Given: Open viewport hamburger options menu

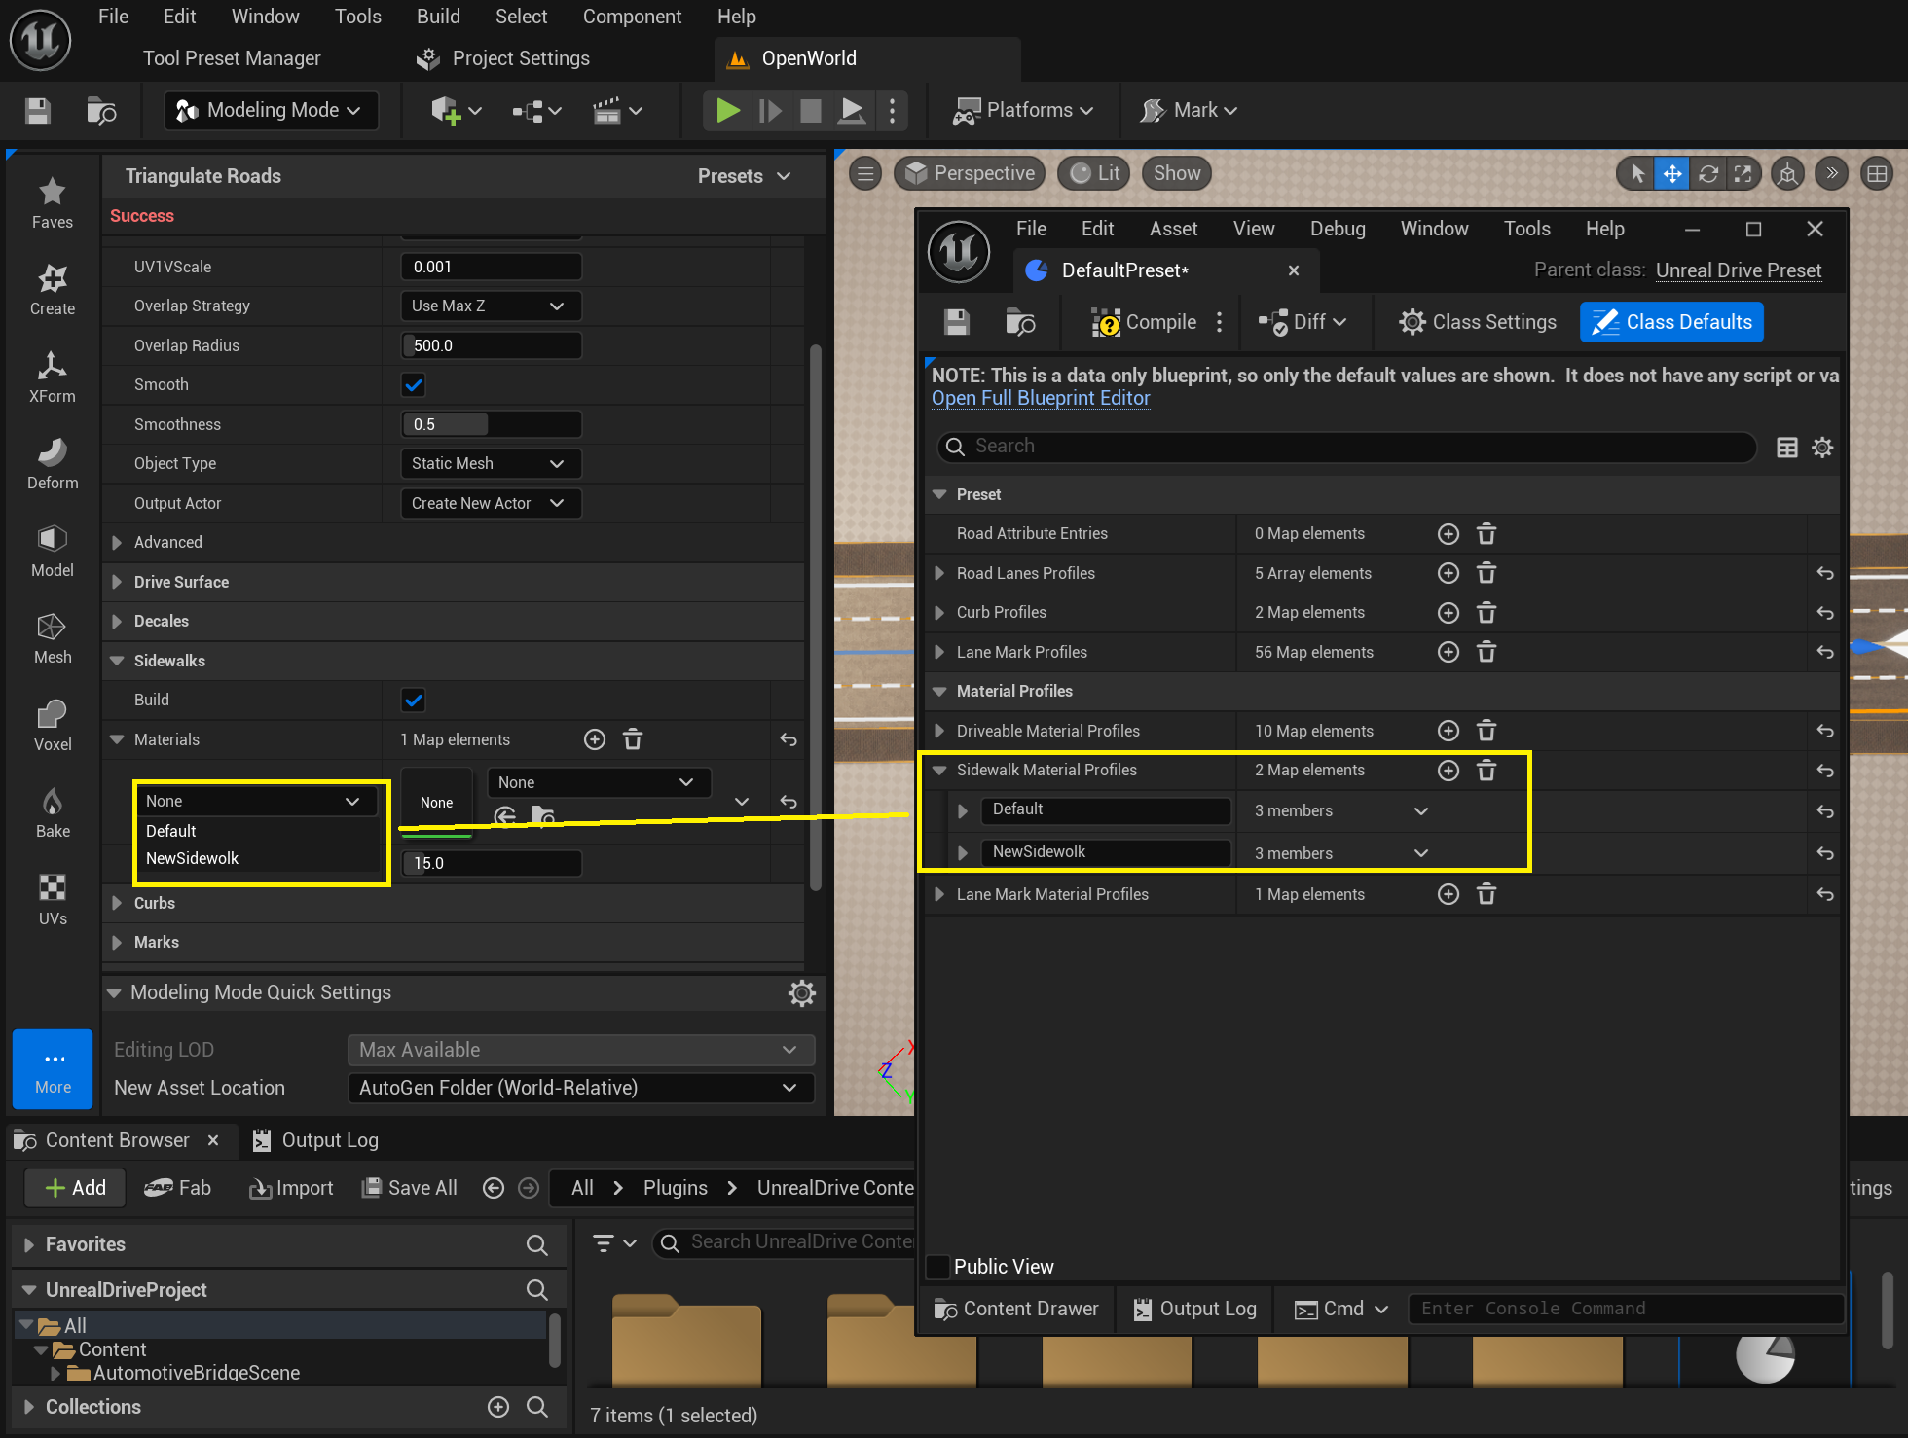Looking at the screenshot, I should pos(864,174).
